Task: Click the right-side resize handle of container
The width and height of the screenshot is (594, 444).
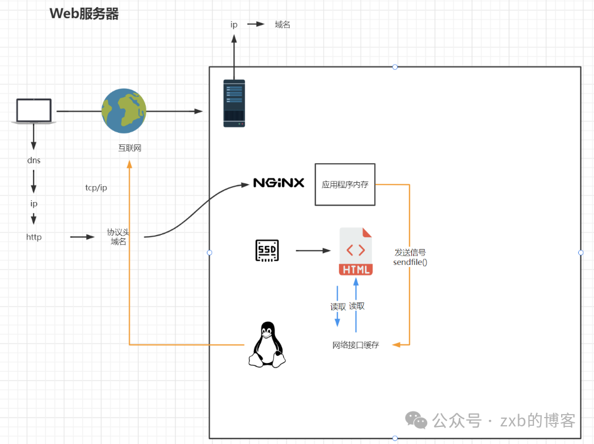Action: 580,253
